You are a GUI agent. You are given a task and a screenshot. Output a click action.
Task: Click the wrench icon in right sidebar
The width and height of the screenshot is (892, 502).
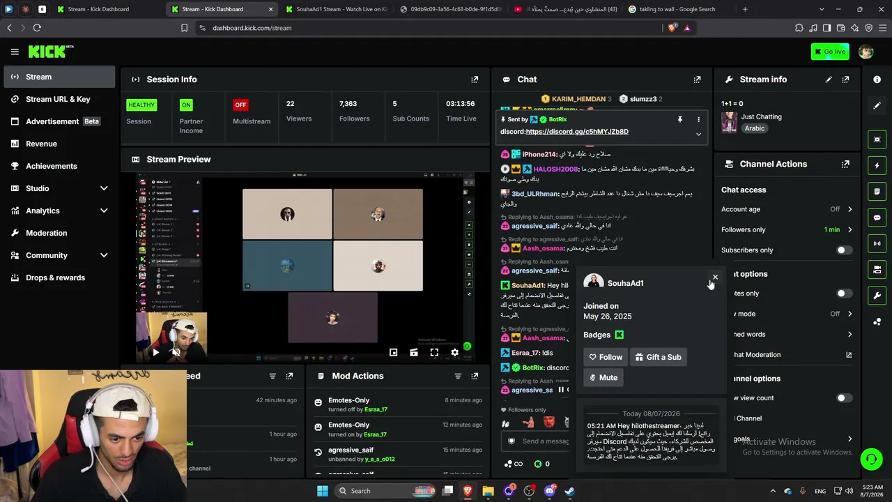tap(877, 296)
